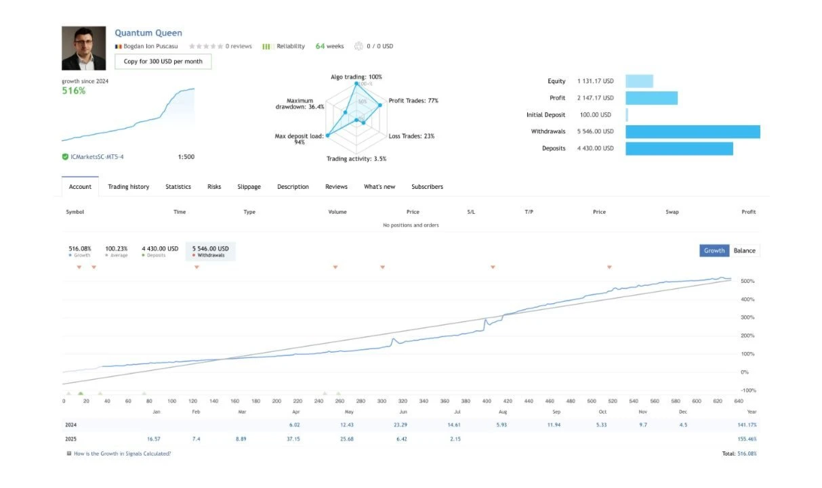Select the Growth chart view button
Screen dimensions: 822x488
[714, 250]
